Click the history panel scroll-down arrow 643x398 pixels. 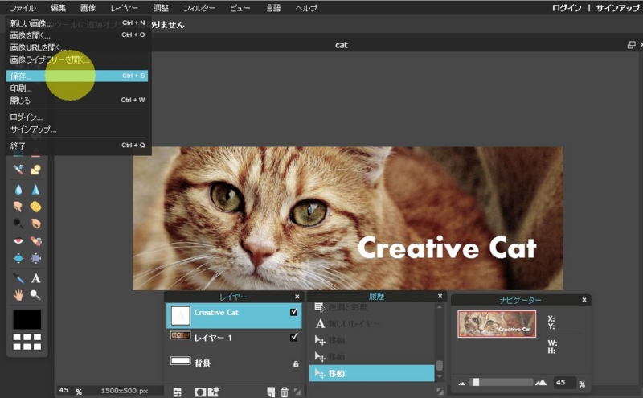point(440,376)
